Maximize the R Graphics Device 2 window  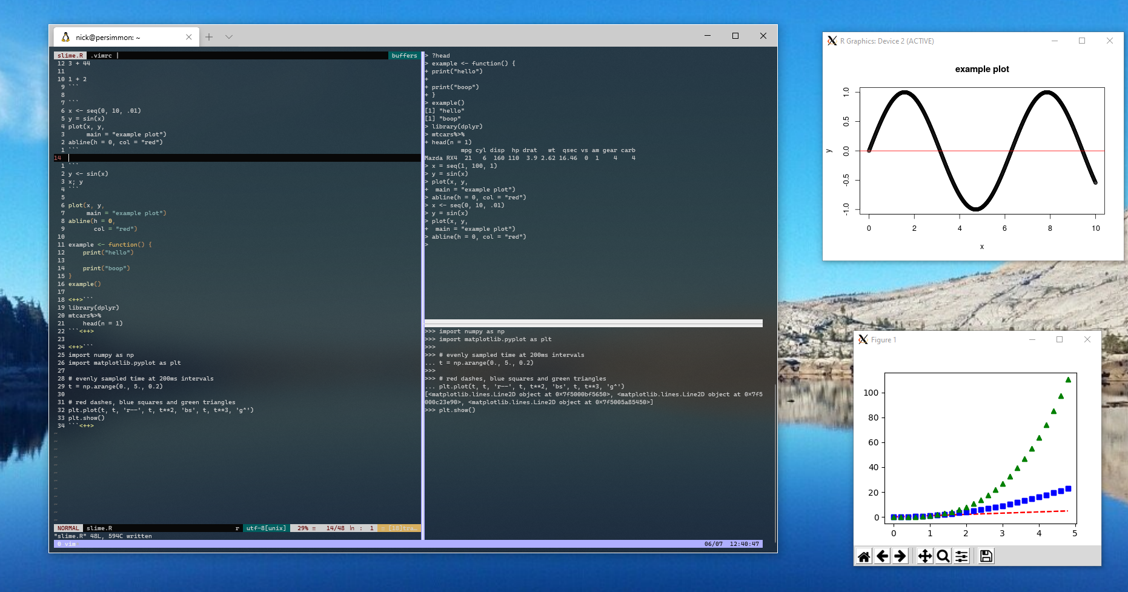(1082, 41)
